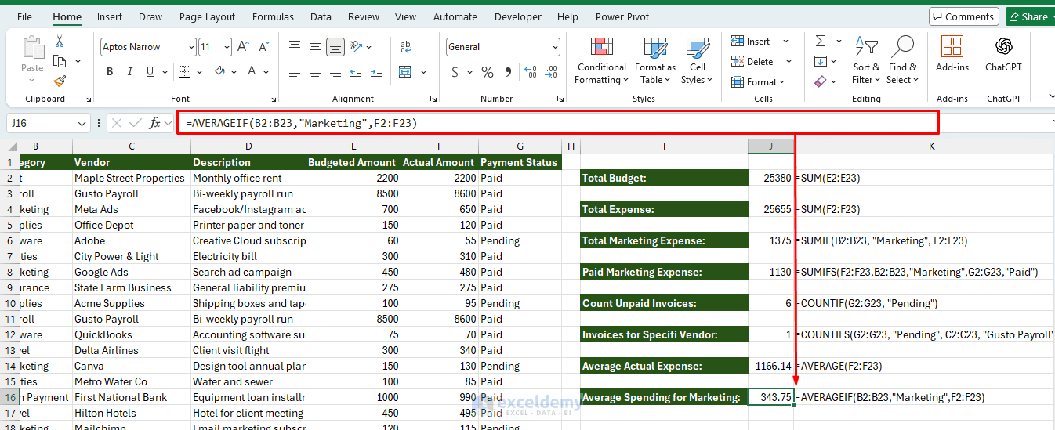
Task: Open Cell Styles gallery
Action: 696,60
